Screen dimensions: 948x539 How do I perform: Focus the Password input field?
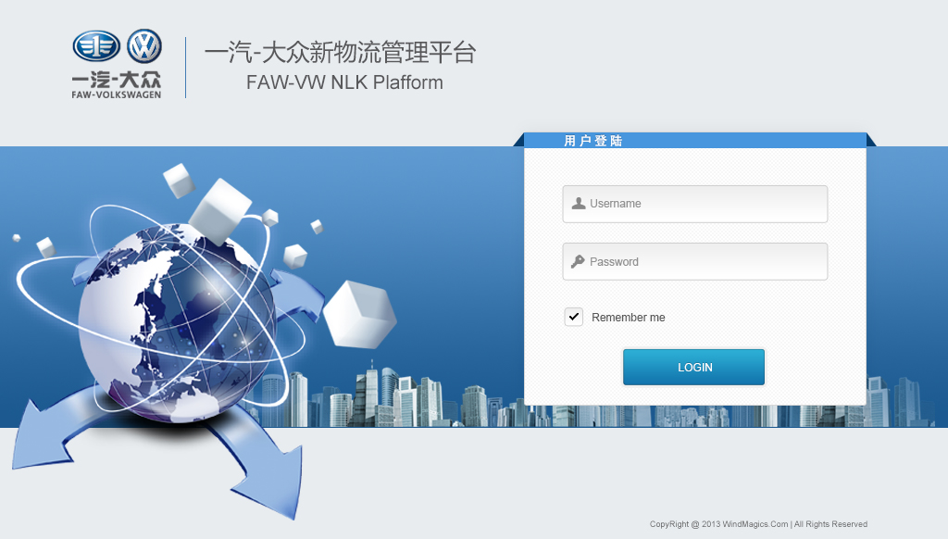click(694, 261)
